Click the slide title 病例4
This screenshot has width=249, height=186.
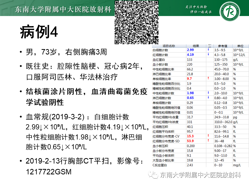pyautogui.click(x=39, y=32)
